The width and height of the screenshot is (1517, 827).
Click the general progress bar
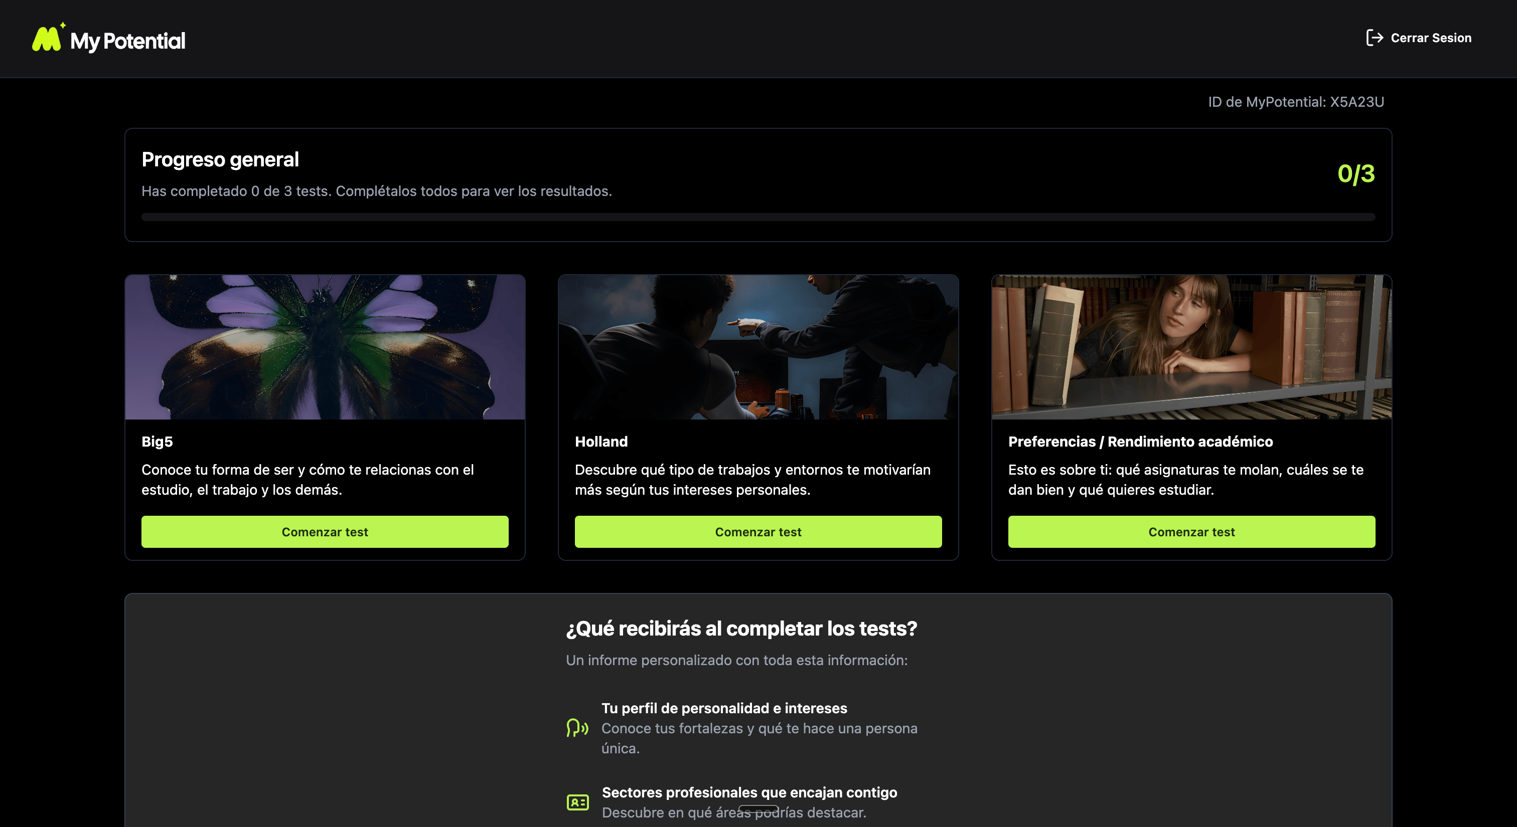pos(758,217)
